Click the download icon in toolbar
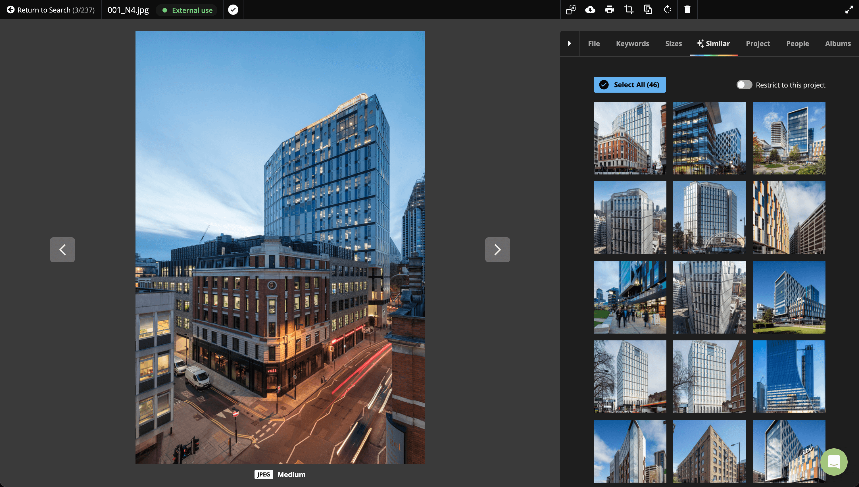Image resolution: width=859 pixels, height=487 pixels. pos(589,9)
